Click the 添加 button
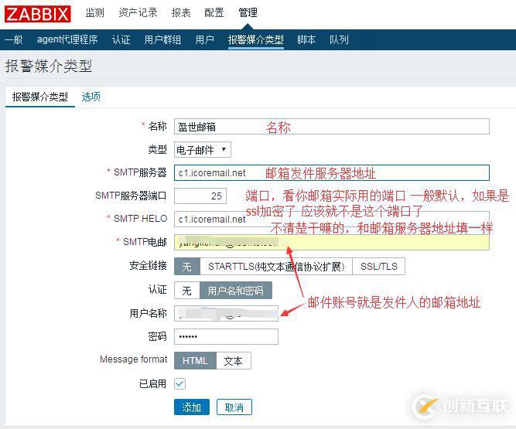Screen dimensions: 516x429 pos(192,407)
